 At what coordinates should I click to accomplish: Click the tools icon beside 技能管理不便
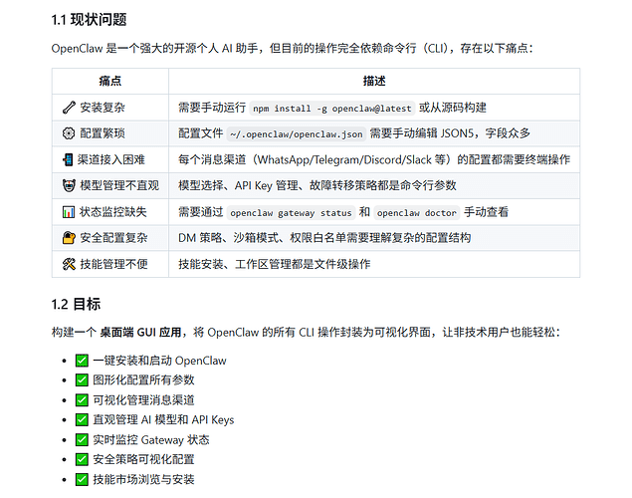click(69, 264)
